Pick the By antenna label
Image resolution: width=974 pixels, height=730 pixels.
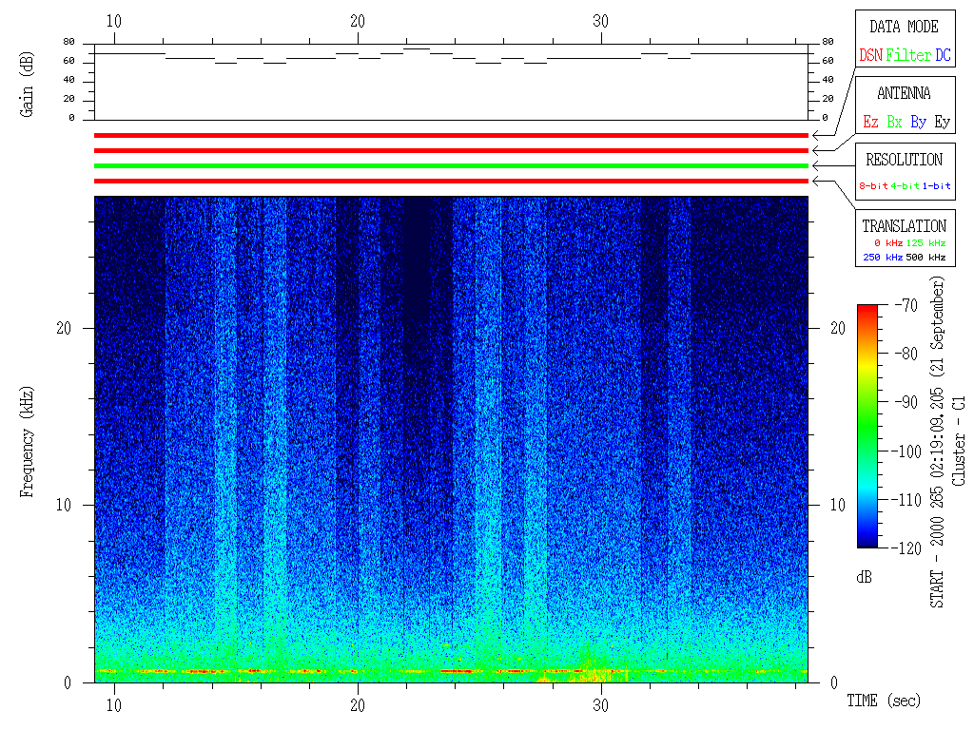pos(918,123)
